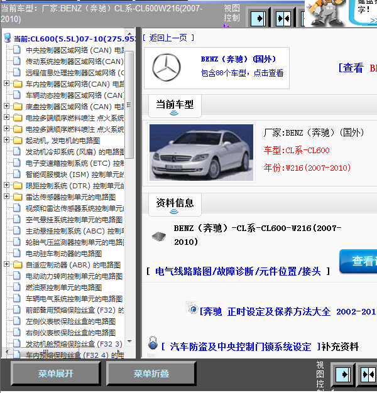
Task: Select 前部备用预熔保险丝盒 (F32) item
Action: point(75,310)
